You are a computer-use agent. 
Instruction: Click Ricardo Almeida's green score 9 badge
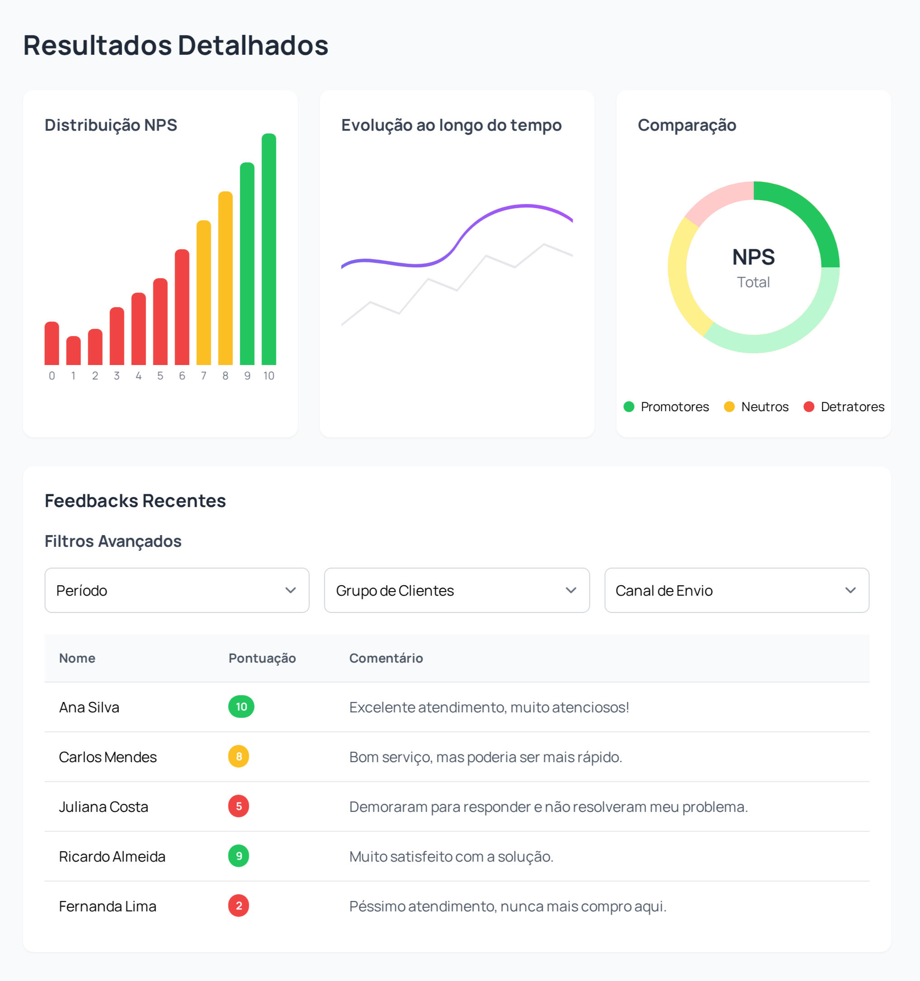click(x=238, y=856)
